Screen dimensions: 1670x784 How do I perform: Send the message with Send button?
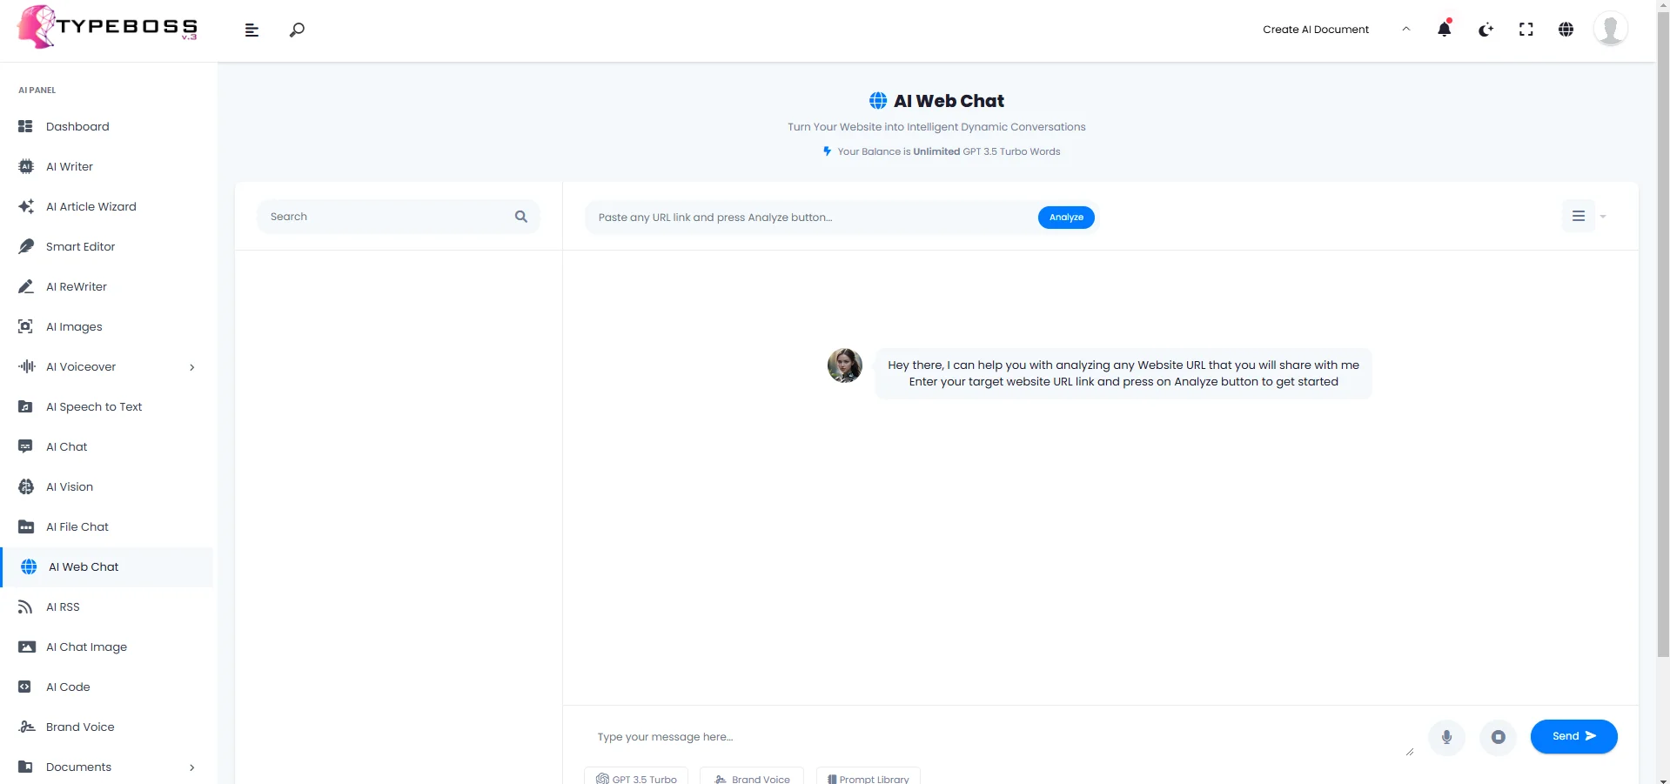pos(1573,736)
